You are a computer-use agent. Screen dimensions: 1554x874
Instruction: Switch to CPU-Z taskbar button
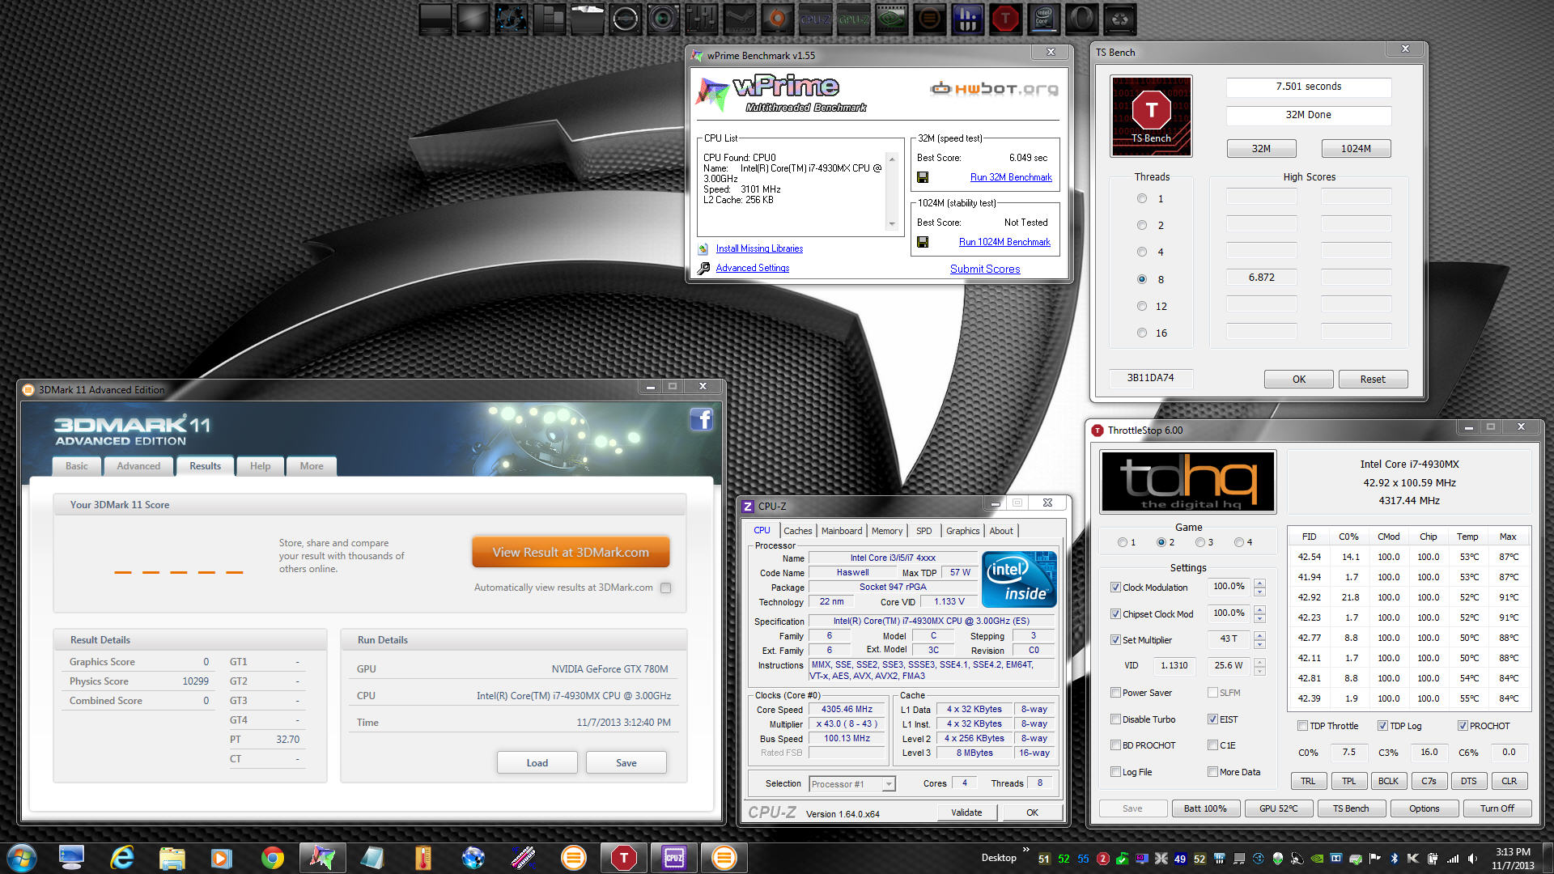(673, 857)
